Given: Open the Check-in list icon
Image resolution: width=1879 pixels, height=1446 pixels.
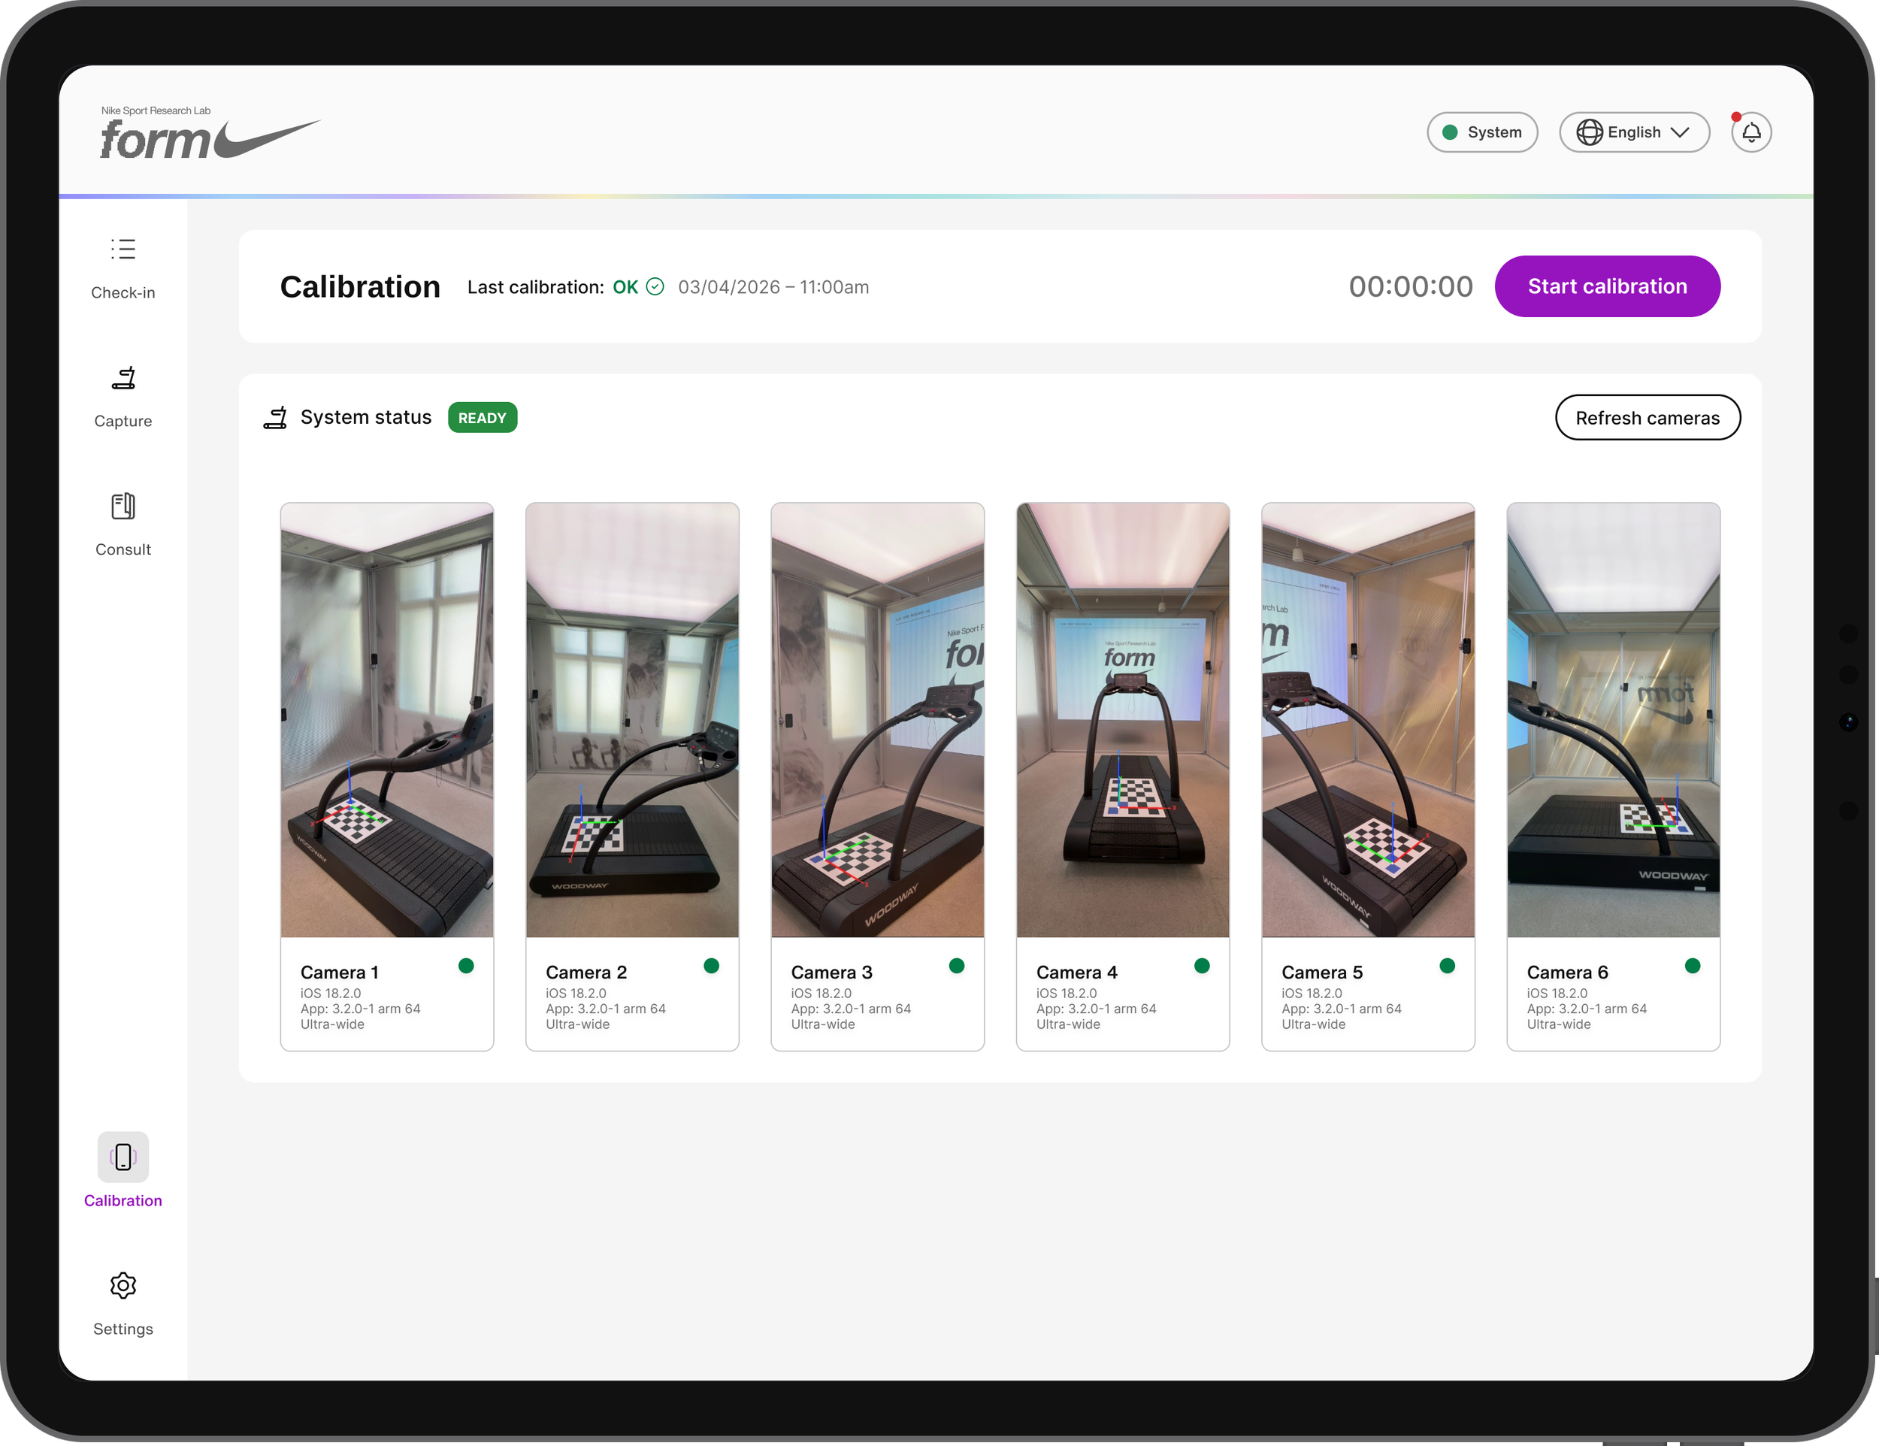Looking at the screenshot, I should coord(123,250).
